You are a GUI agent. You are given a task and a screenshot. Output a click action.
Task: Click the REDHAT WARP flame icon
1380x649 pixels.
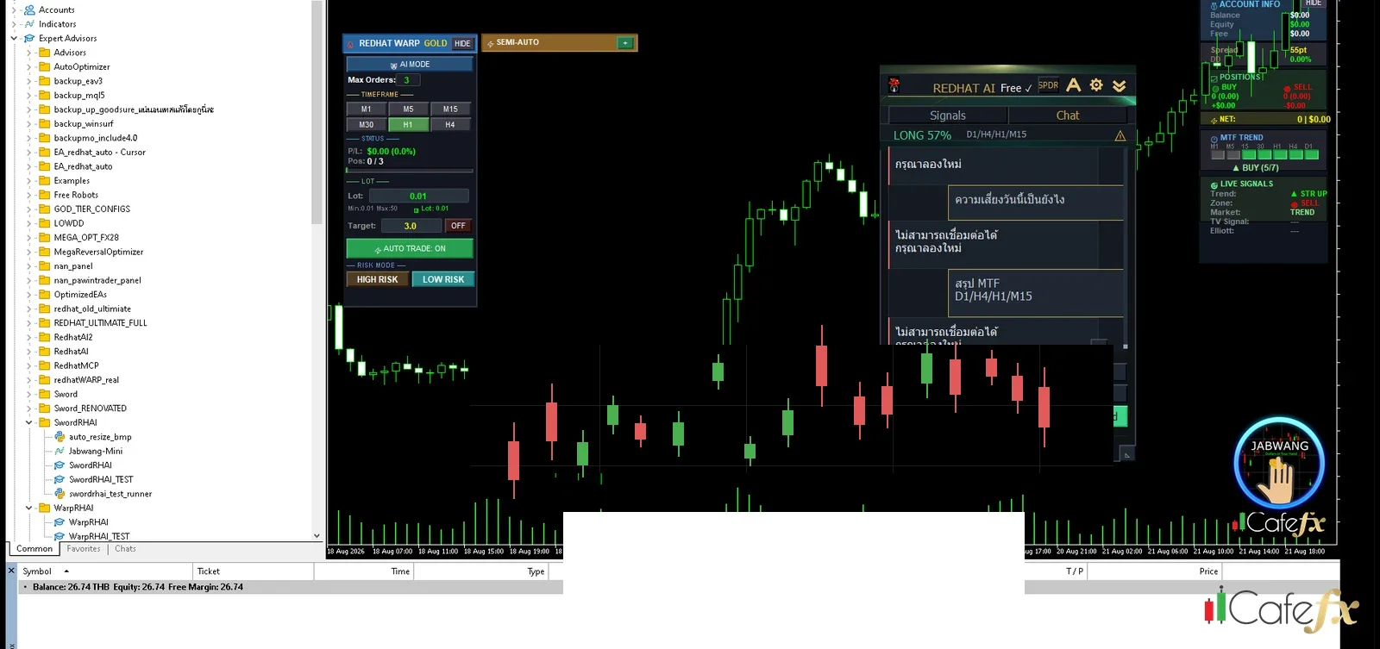pos(351,44)
